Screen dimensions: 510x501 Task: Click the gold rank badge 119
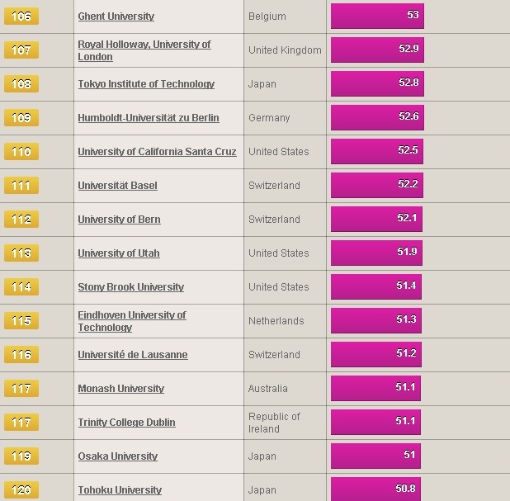[x=21, y=456]
